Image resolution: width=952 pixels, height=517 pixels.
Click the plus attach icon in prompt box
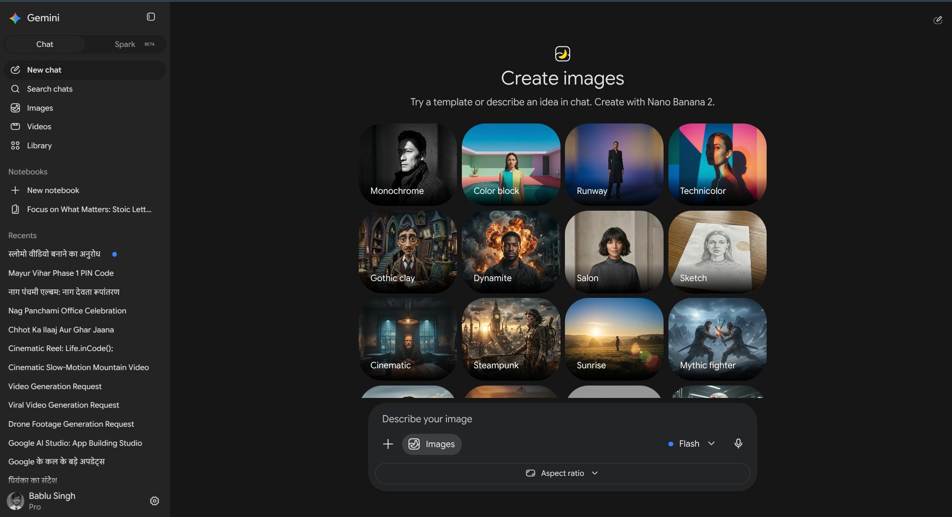(388, 444)
